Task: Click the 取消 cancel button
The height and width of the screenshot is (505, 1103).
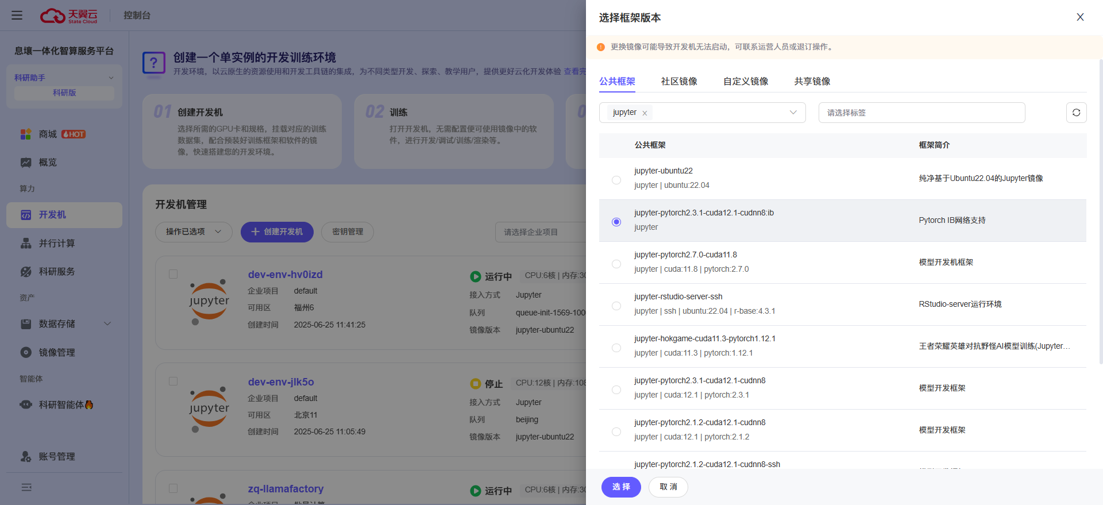Action: [x=668, y=487]
